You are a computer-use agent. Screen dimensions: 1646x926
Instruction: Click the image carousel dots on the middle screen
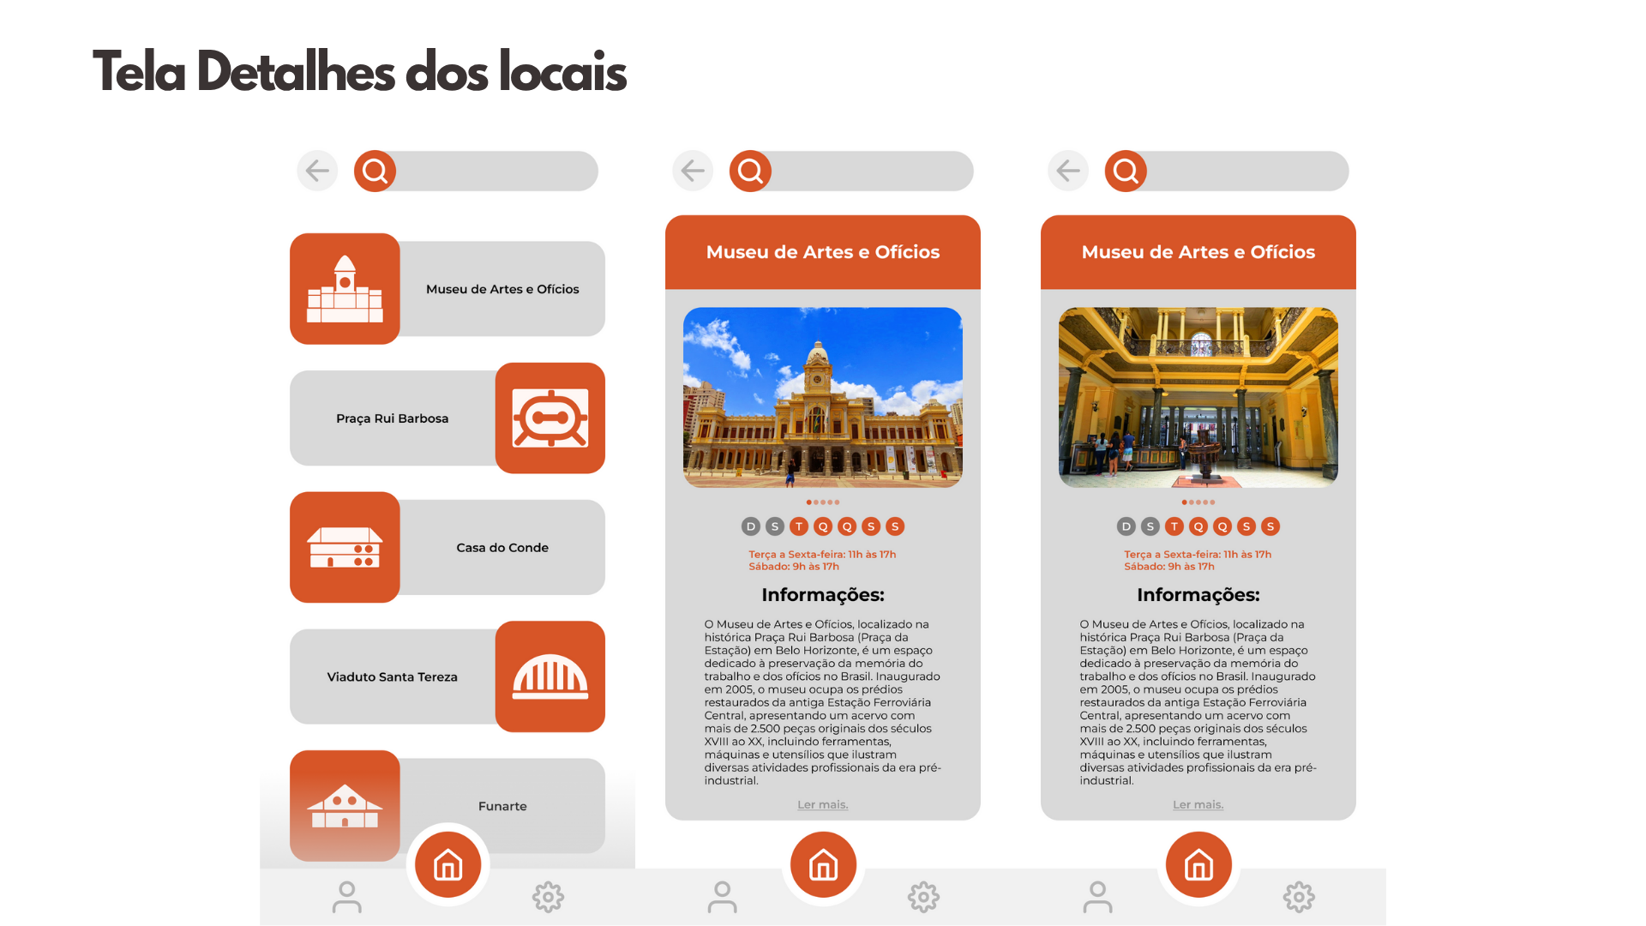click(x=822, y=502)
